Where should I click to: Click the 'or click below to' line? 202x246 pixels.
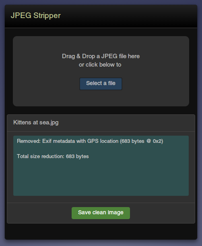100,65
